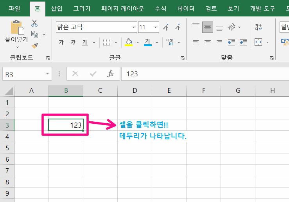Image resolution: width=289 pixels, height=202 pixels.
Task: Open paste options dropdown under 붙여넣기
Action: [18, 47]
